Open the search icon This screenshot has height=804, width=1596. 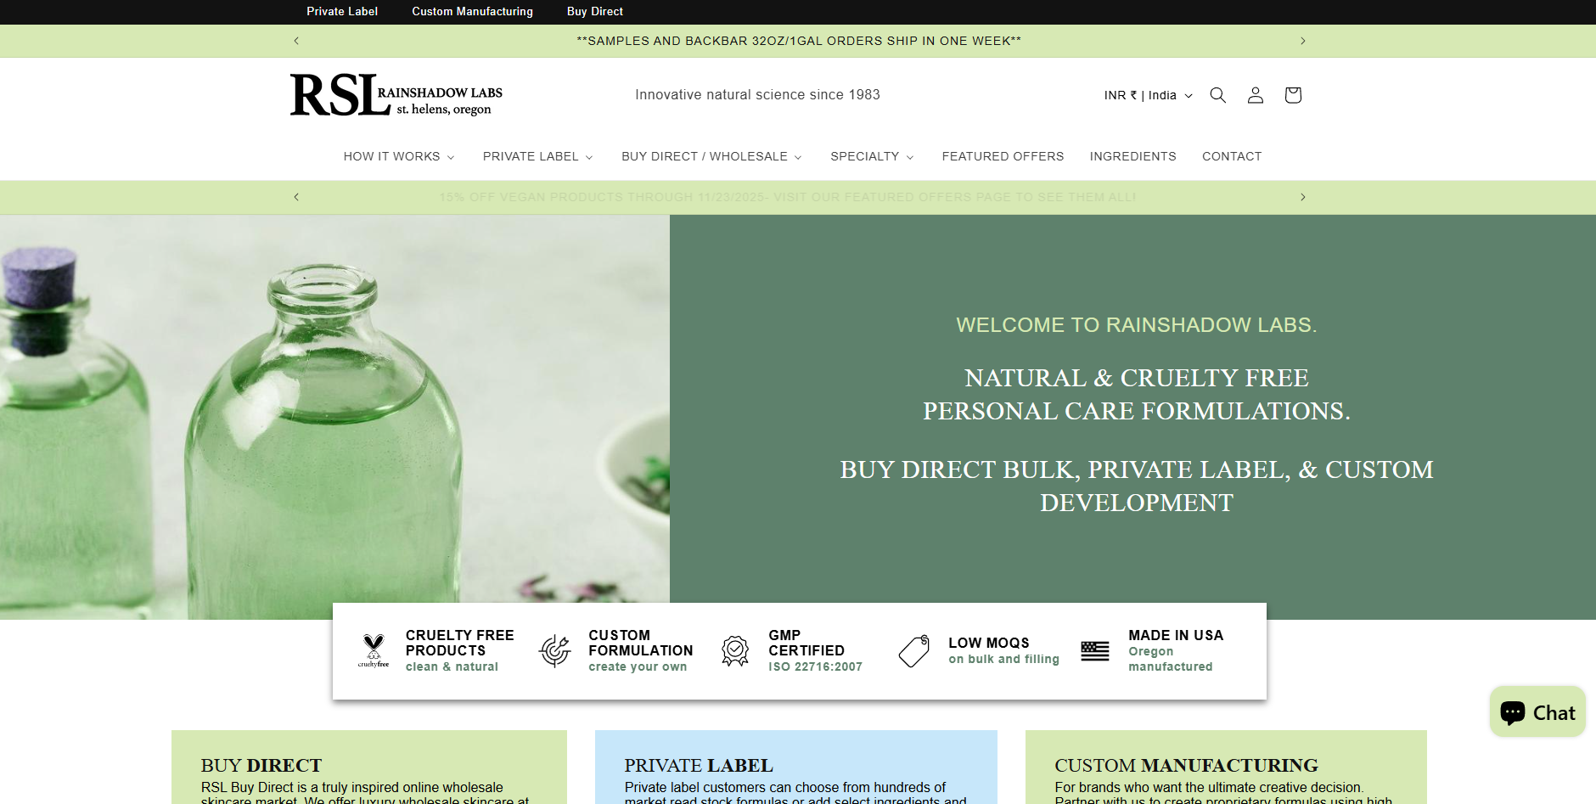[x=1217, y=95]
